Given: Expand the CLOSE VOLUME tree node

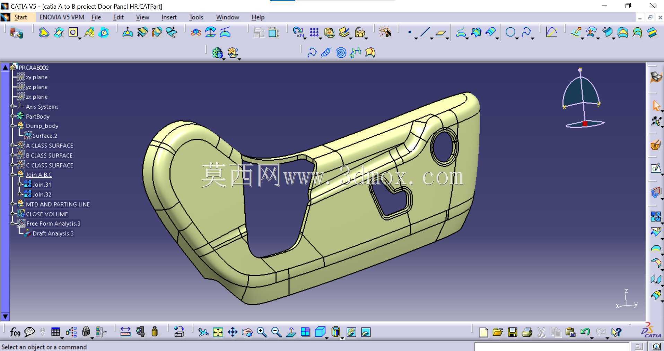Looking at the screenshot, I should pos(13,214).
